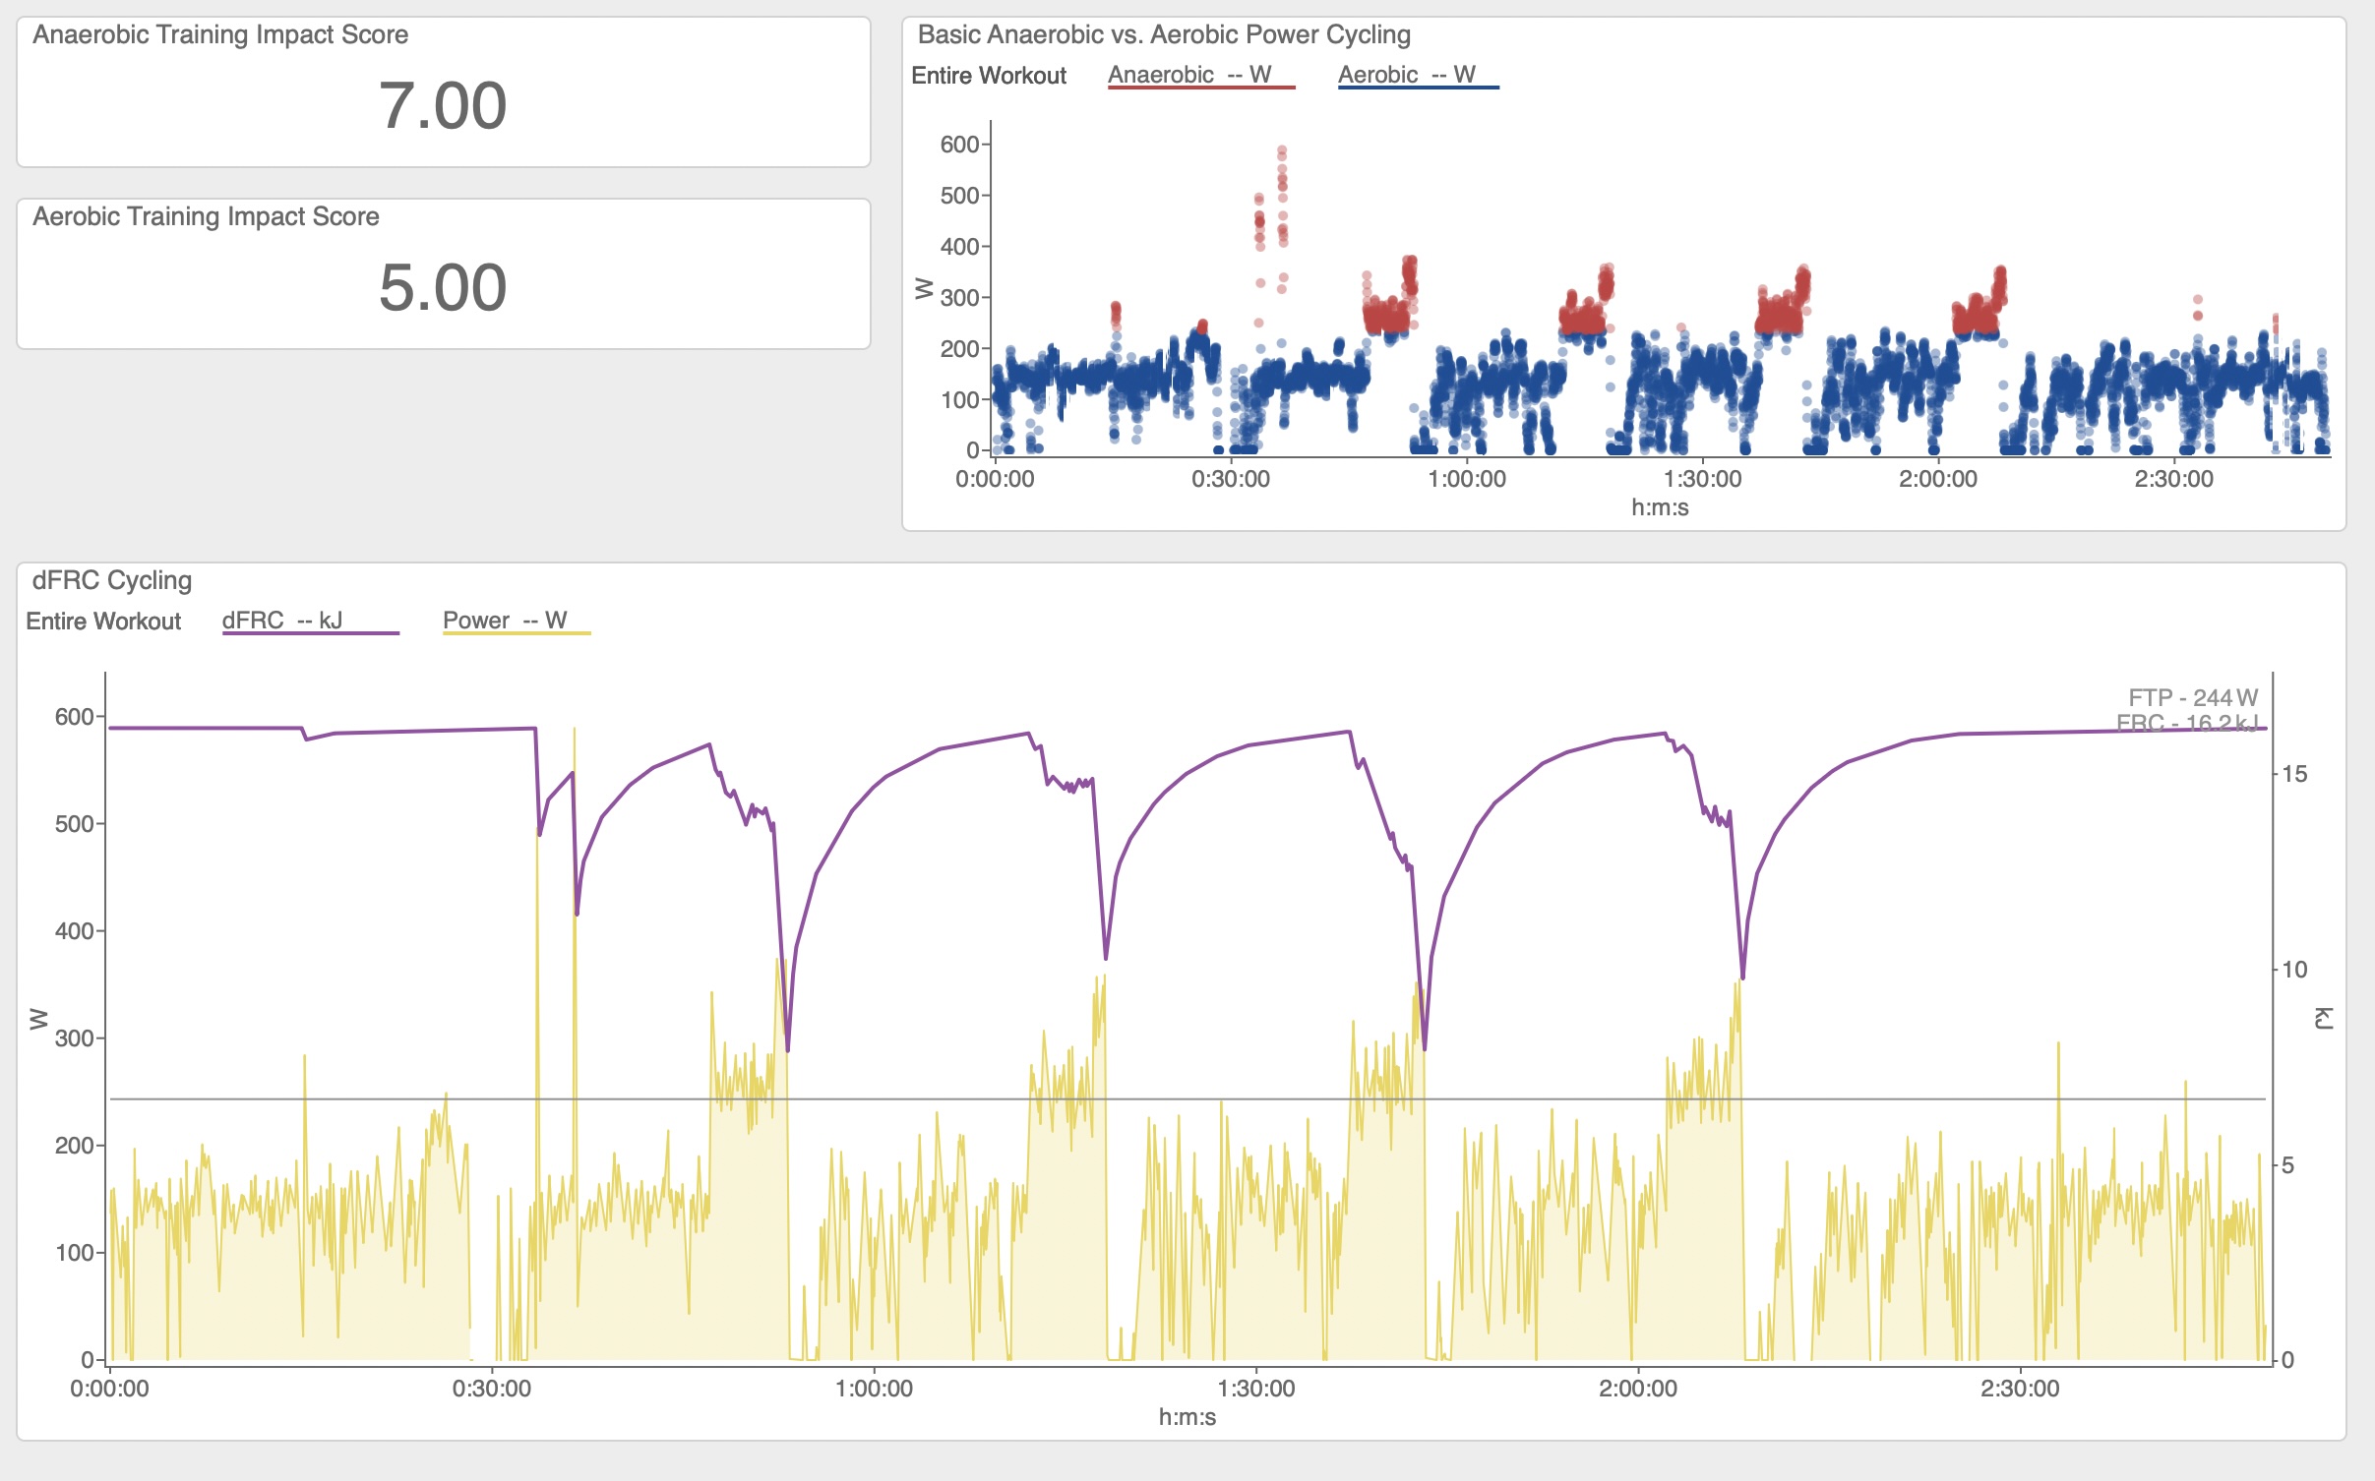Click the FTP - 244 W annotation
The width and height of the screenshot is (2375, 1481).
point(2192,697)
